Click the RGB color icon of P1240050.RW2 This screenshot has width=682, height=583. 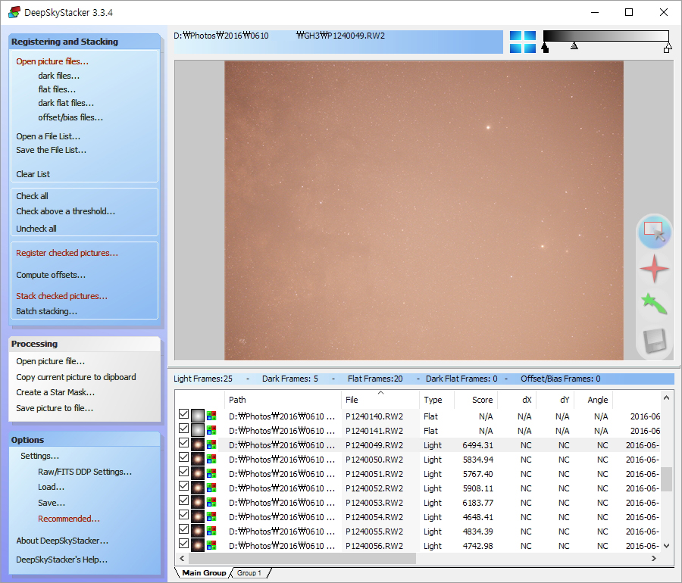[x=211, y=459]
